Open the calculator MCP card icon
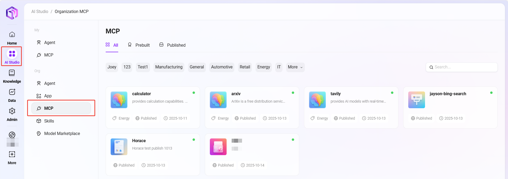This screenshot has width=508, height=179. (x=119, y=100)
